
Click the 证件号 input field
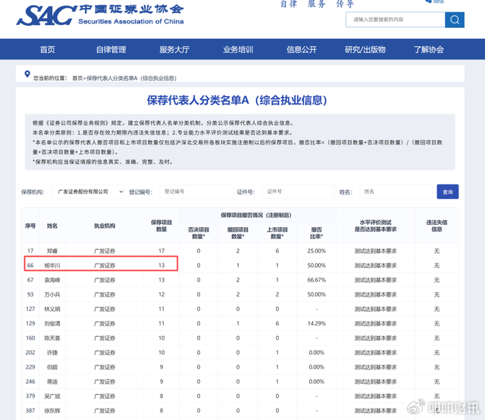tap(299, 191)
